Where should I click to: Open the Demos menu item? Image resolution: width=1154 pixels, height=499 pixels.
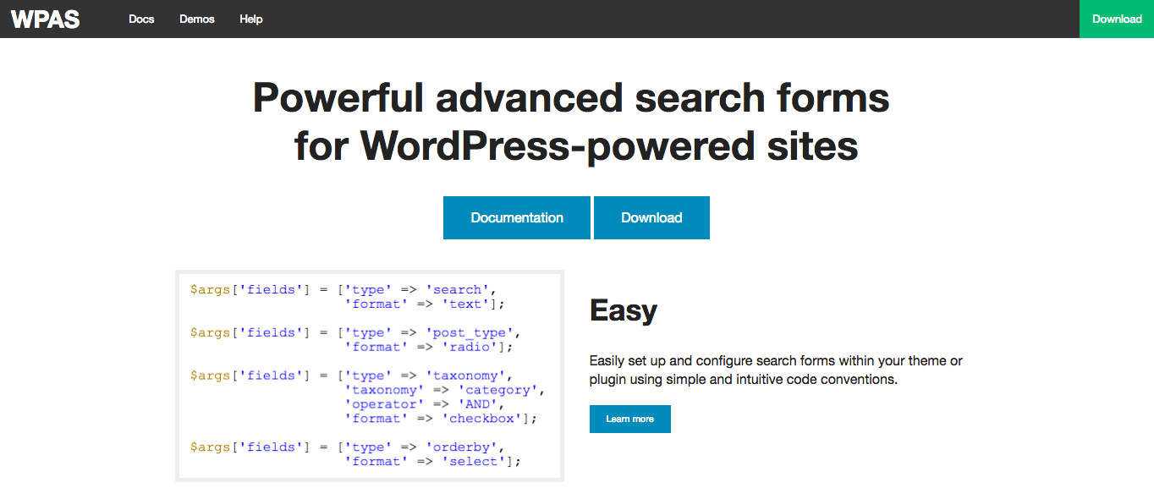click(x=196, y=19)
